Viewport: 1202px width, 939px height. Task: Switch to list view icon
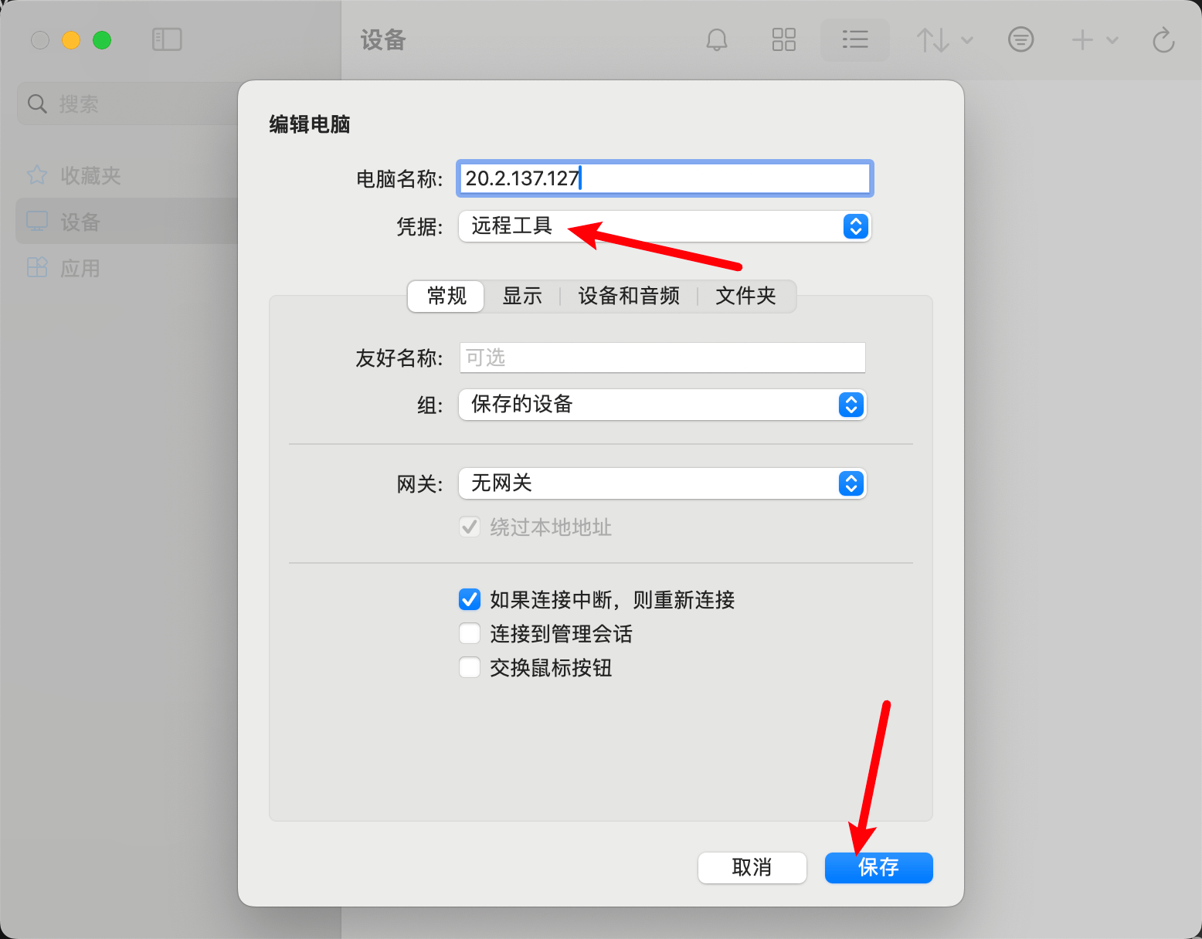(855, 39)
